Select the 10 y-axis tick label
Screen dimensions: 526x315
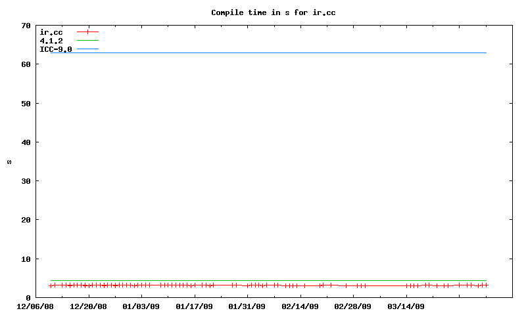[x=26, y=259]
